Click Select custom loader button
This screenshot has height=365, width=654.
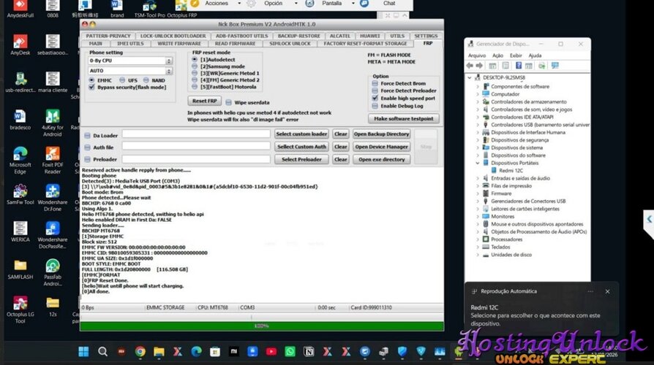(x=301, y=134)
